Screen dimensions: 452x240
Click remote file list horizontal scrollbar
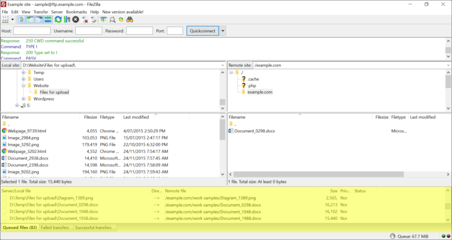click(318, 174)
